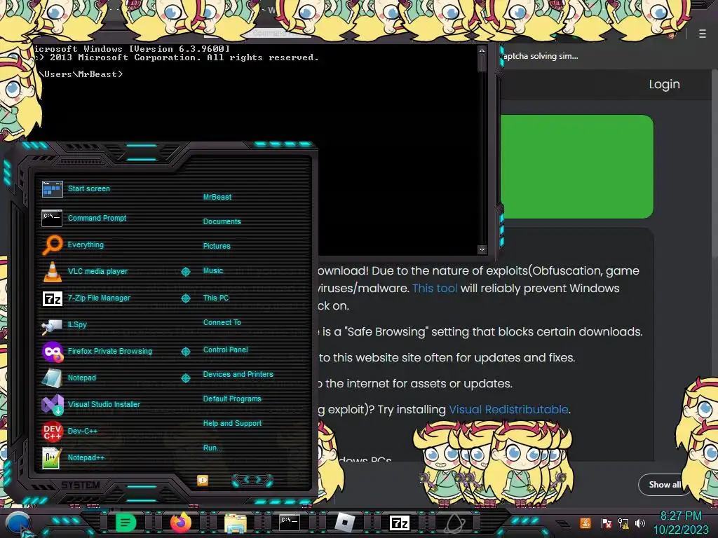The width and height of the screenshot is (718, 538).
Task: Open the dark triangular app on taskbar
Action: click(x=454, y=523)
